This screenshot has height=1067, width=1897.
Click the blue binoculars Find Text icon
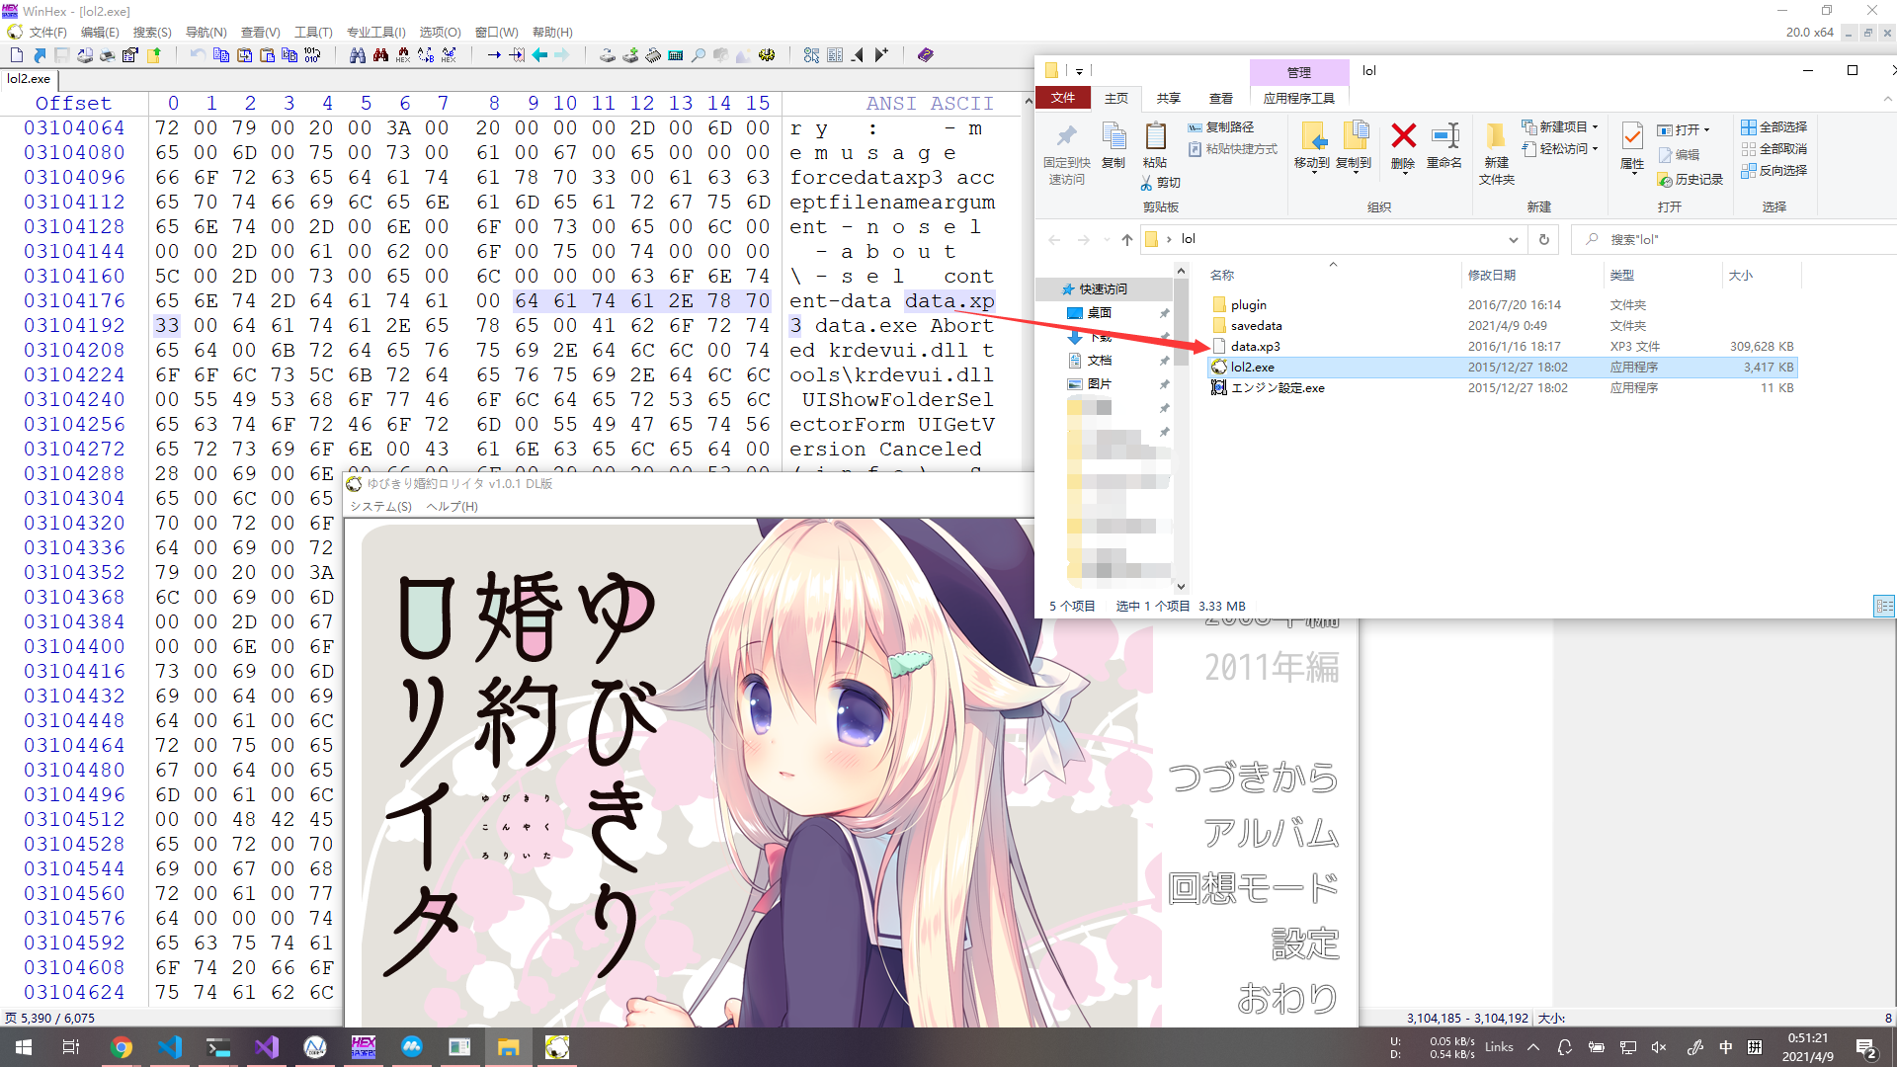tap(358, 55)
